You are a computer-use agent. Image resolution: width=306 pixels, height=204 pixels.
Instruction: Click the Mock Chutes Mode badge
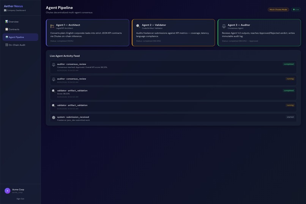pyautogui.click(x=278, y=9)
